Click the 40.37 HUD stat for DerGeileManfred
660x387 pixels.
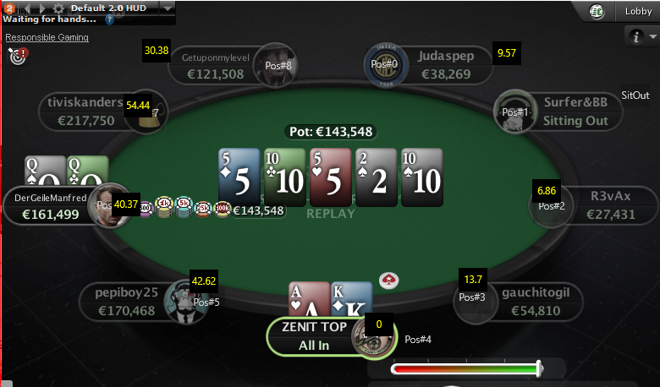[126, 204]
